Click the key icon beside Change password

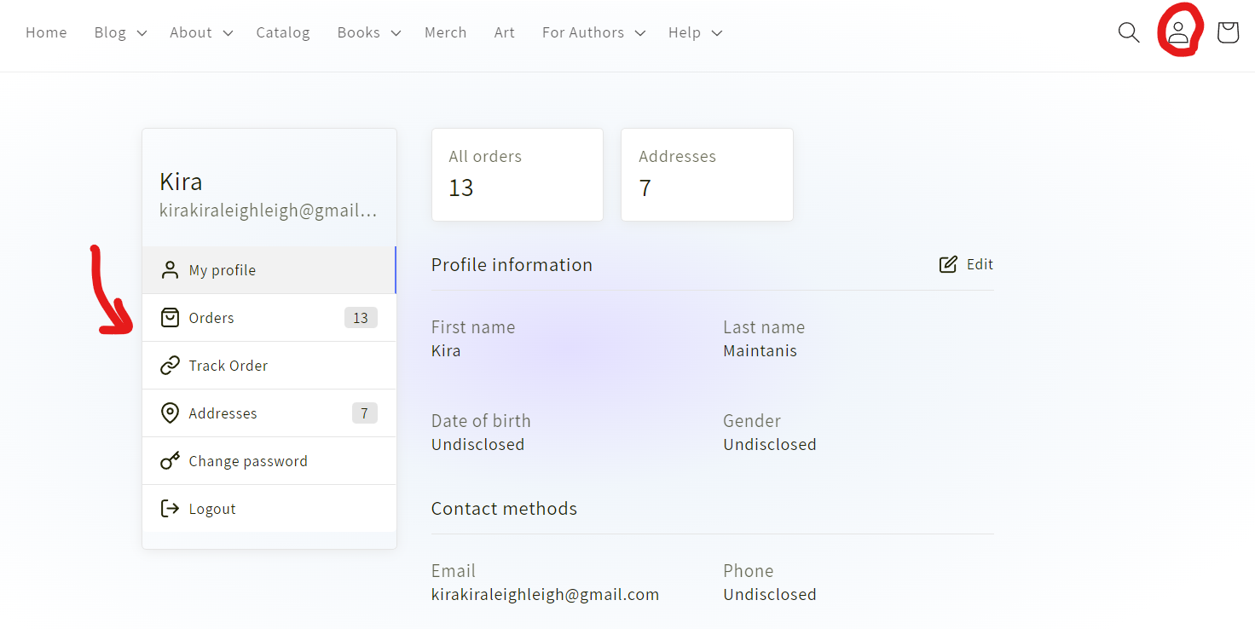tap(170, 461)
